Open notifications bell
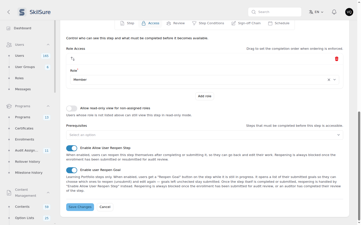The height and width of the screenshot is (225, 361). 334,12
